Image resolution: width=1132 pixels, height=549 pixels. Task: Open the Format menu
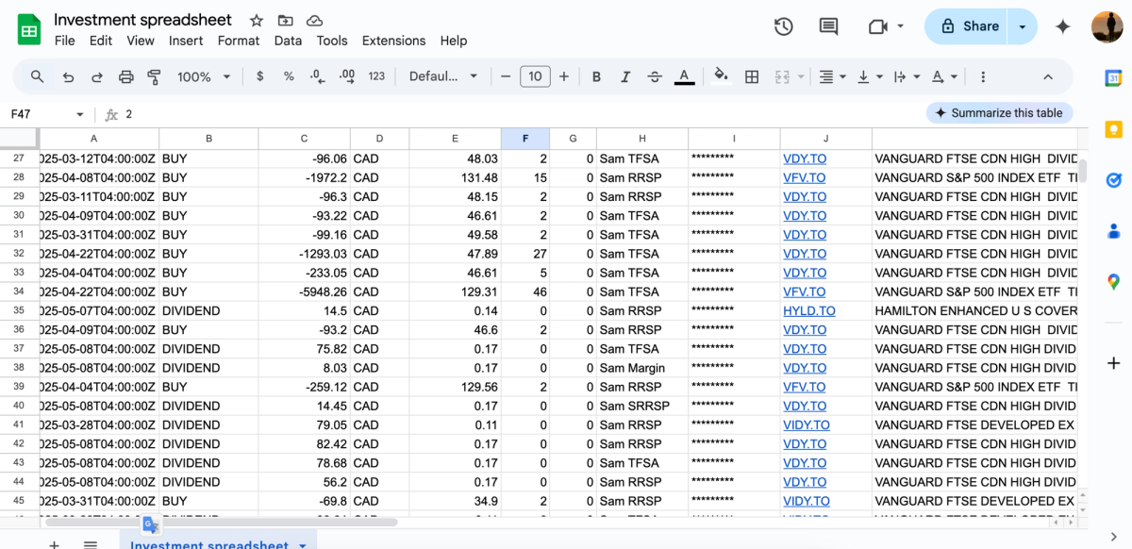[x=239, y=41]
